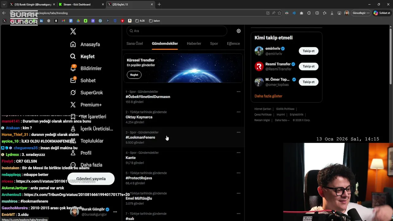This screenshot has height=221, width=393.
Task: Open more options for Oktay Kaynarca trend
Action: (x=239, y=112)
